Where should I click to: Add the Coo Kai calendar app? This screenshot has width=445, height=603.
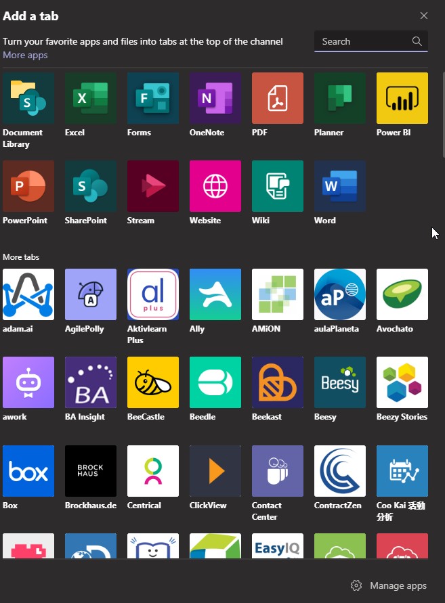[402, 471]
